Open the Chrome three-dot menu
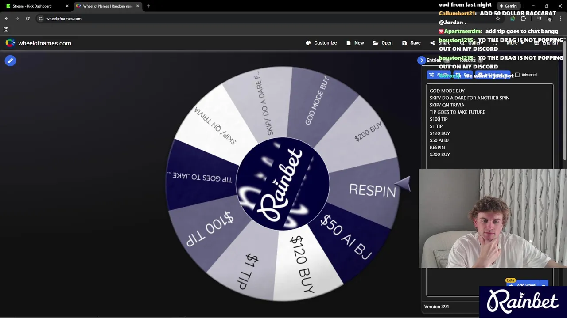567x318 pixels. pyautogui.click(x=560, y=19)
